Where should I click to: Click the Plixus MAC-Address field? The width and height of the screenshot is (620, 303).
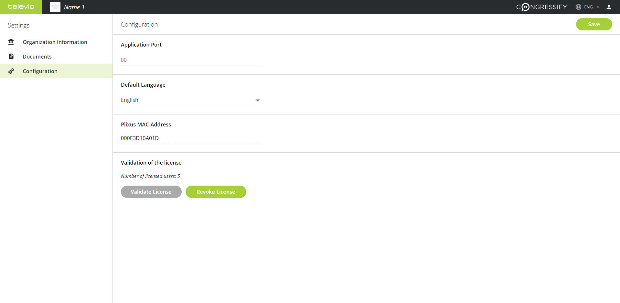coord(191,138)
